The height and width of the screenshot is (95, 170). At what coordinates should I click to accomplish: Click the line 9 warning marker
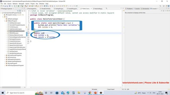pos(27,27)
